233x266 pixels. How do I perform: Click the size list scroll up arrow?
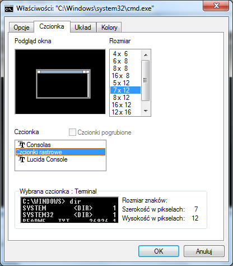[146, 55]
